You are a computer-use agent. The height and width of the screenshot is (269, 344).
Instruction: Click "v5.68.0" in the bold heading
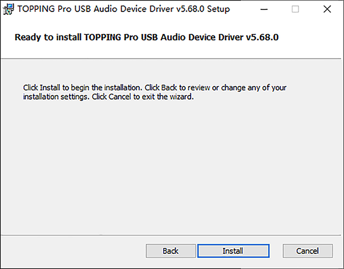click(262, 37)
